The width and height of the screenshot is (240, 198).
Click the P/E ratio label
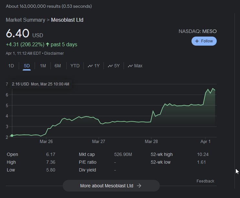click(88, 162)
